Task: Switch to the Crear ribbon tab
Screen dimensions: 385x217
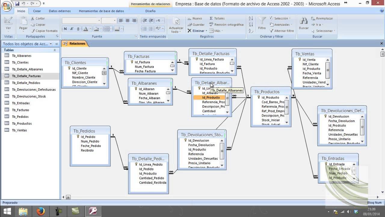Action: point(37,11)
